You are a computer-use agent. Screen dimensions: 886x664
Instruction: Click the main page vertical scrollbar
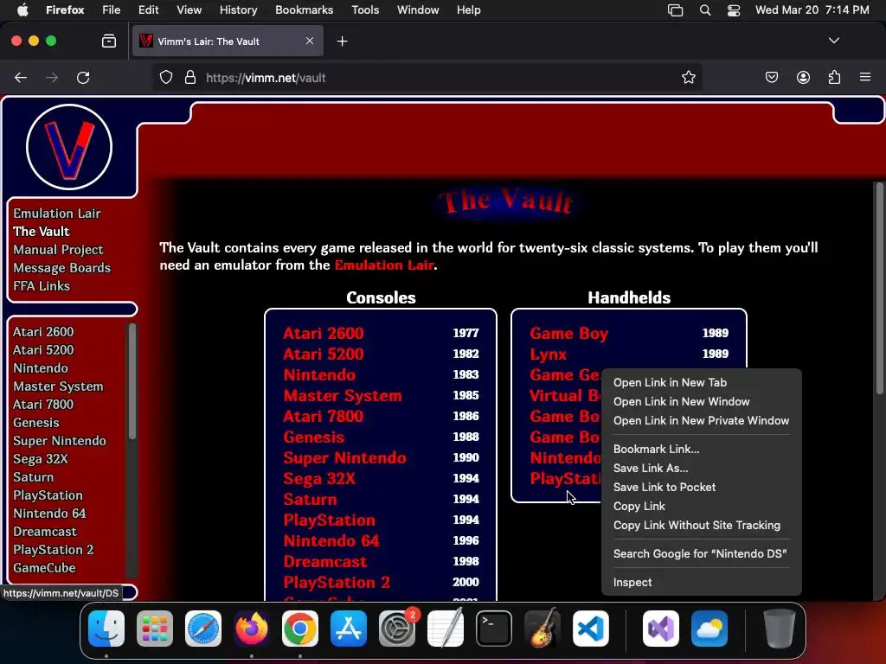point(880,288)
